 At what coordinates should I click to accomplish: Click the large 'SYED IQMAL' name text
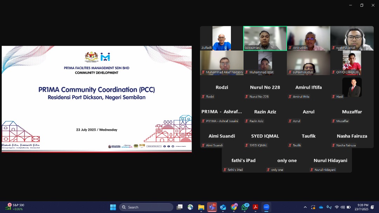[265, 136]
